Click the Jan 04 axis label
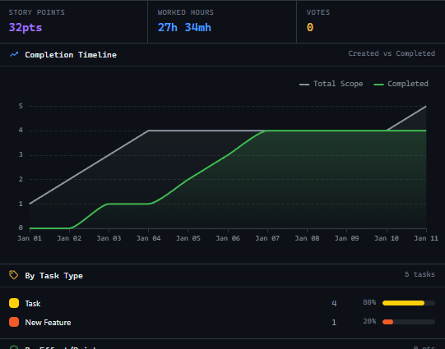The width and height of the screenshot is (445, 349). point(148,238)
